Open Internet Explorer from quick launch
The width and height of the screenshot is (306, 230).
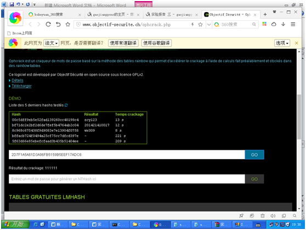point(36,225)
